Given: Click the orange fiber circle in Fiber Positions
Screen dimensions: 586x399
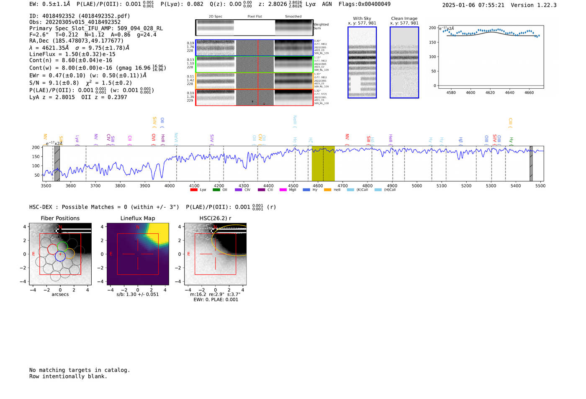Looking at the screenshot, I should coord(69,253).
